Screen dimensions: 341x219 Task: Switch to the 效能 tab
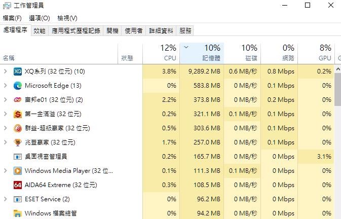pos(39,31)
